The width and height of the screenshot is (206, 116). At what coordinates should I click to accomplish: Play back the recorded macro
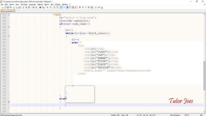click(86, 7)
